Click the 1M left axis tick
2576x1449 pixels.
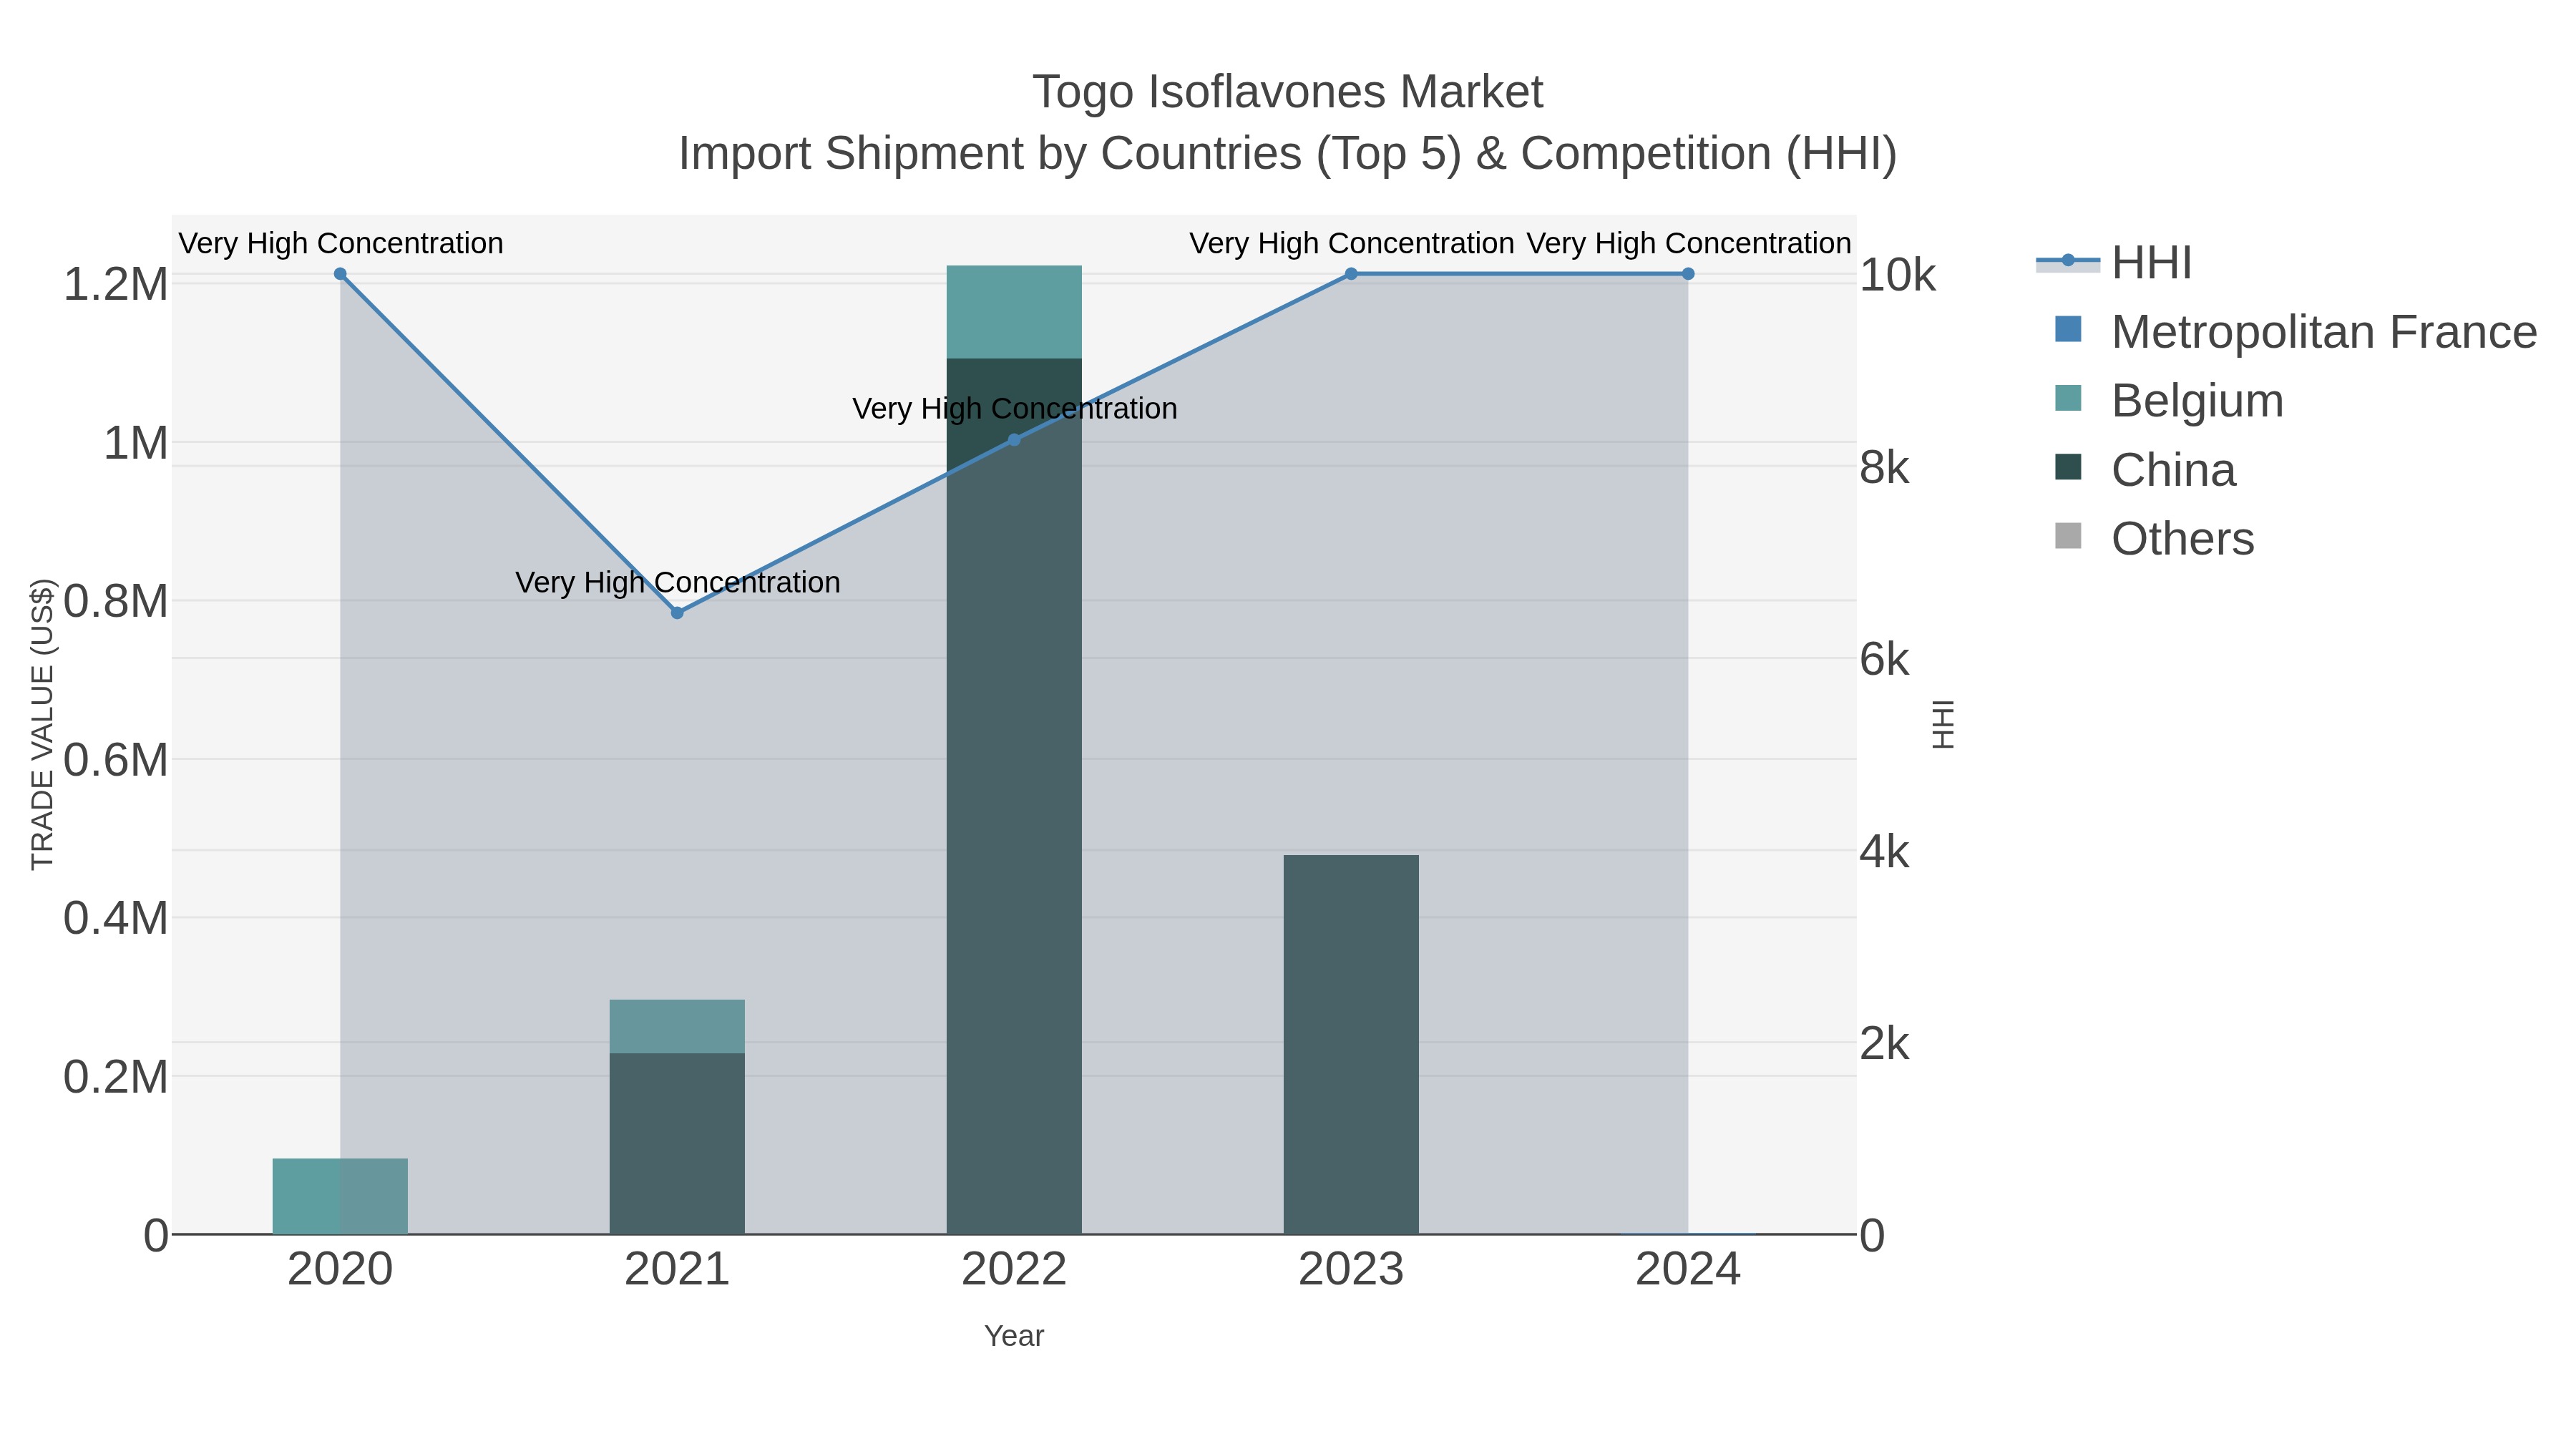pos(135,443)
